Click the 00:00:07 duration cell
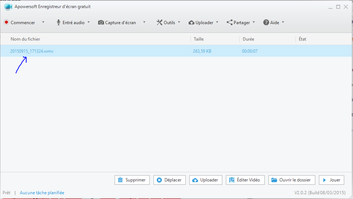 pyautogui.click(x=250, y=51)
